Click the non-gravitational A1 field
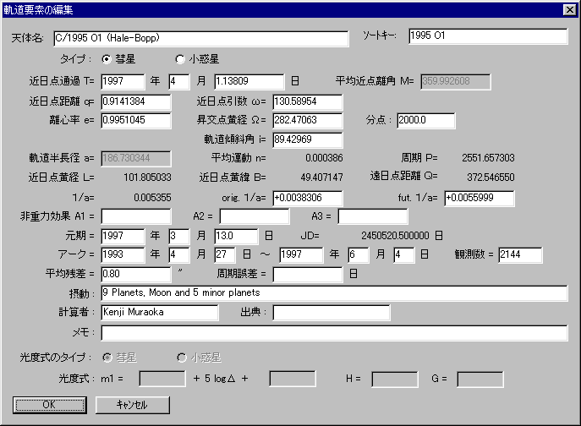The width and height of the screenshot is (581, 426). pyautogui.click(x=136, y=216)
